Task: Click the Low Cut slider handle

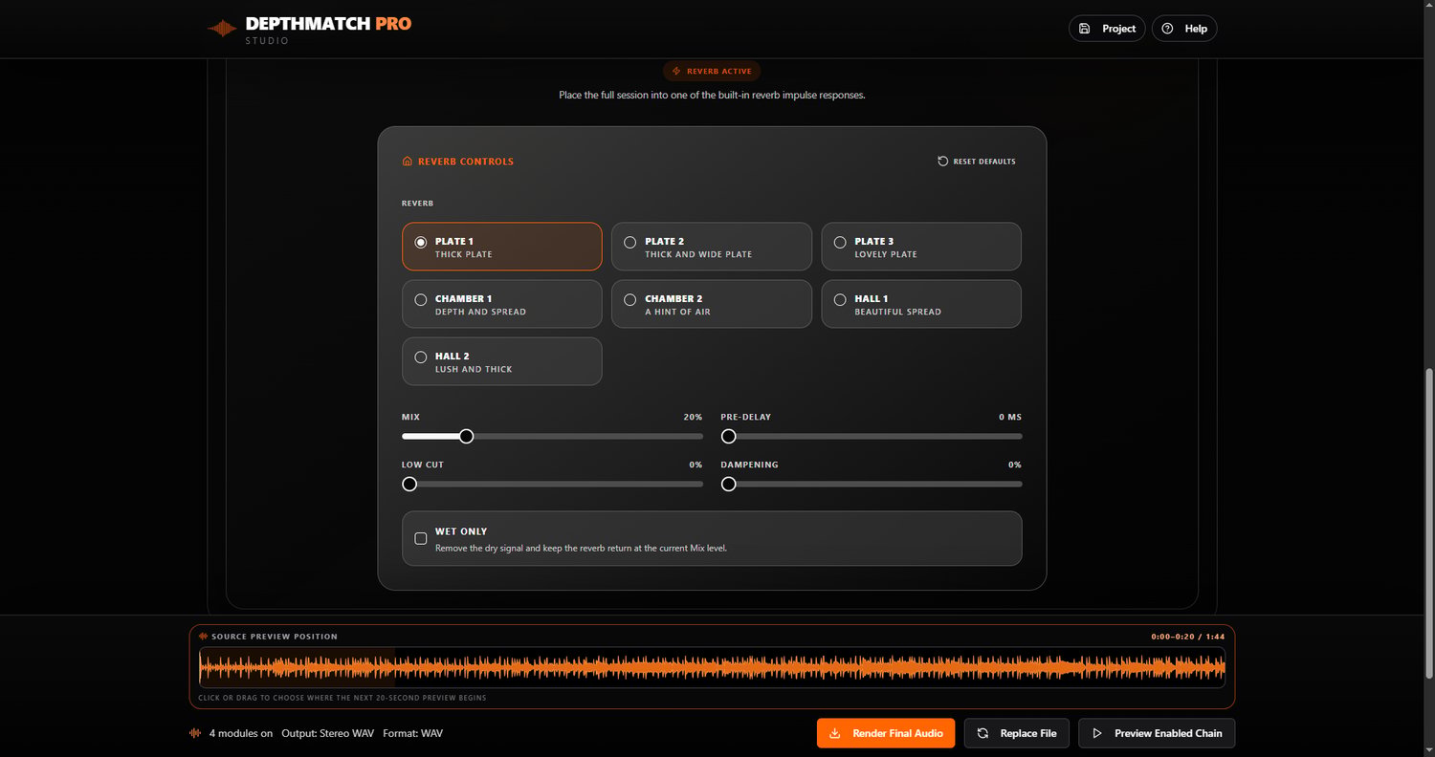Action: 409,484
